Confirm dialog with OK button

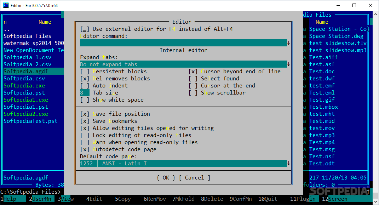point(166,178)
